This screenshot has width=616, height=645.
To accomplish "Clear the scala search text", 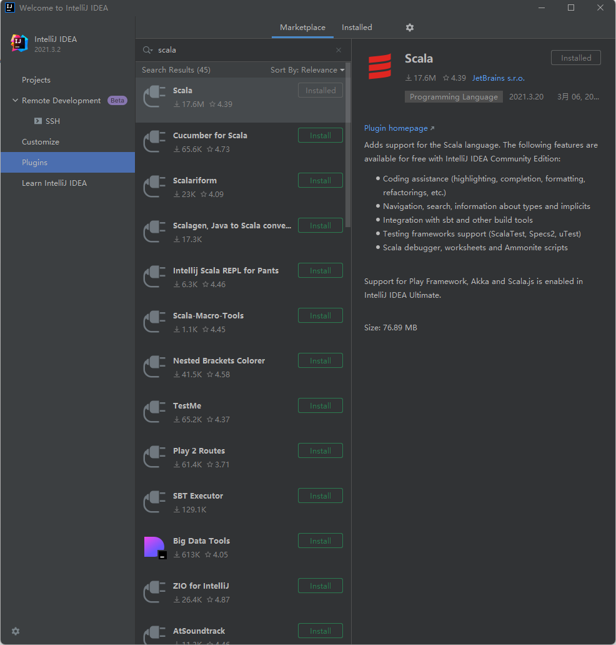I will pyautogui.click(x=339, y=50).
